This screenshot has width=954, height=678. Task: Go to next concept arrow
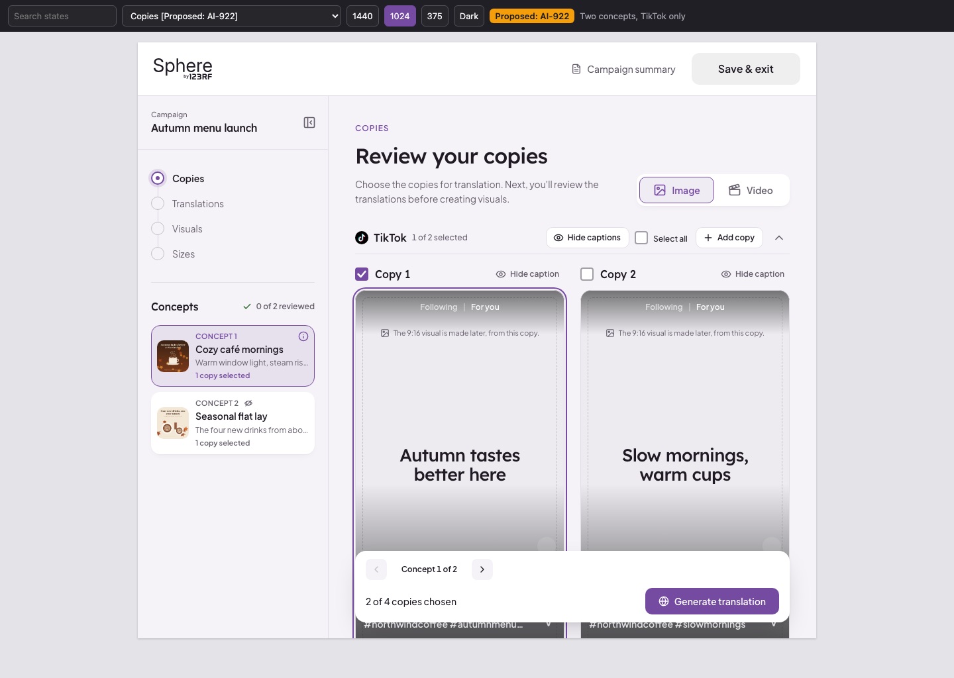tap(482, 569)
